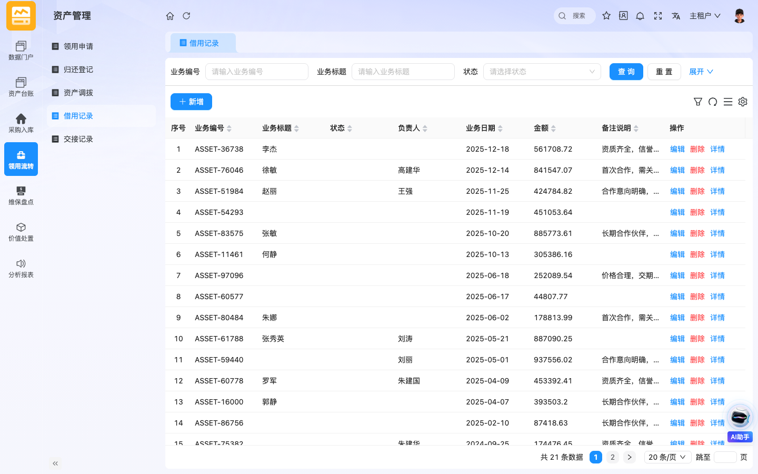This screenshot has width=758, height=474.
Task: Edit the ASSET-36738 row
Action: (677, 149)
